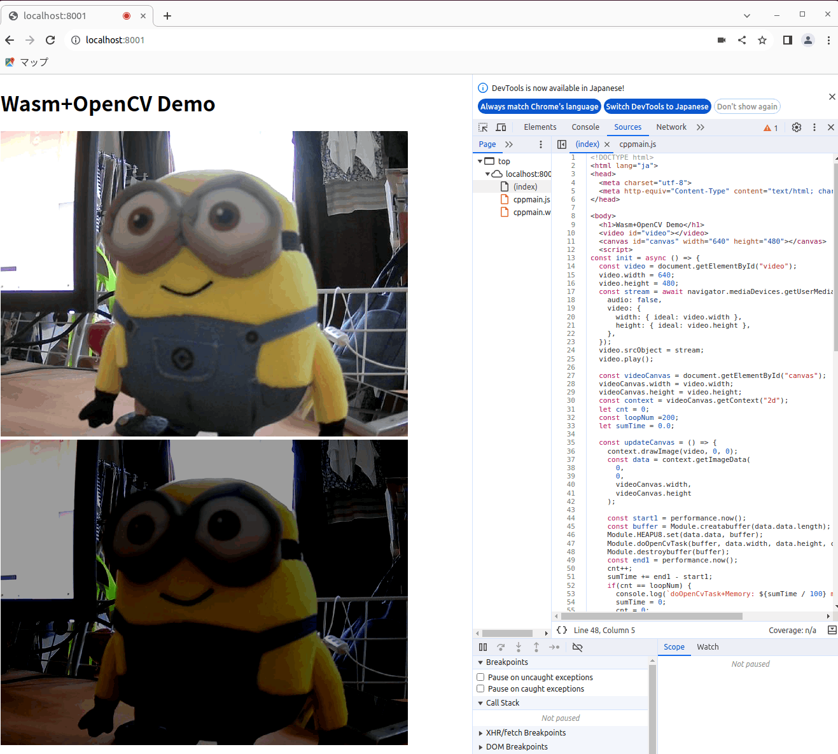Click Don't show again button
This screenshot has width=838, height=754.
point(747,107)
